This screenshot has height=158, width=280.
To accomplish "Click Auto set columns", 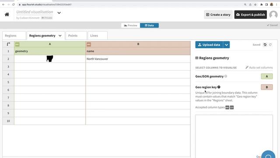I will point(259,68).
